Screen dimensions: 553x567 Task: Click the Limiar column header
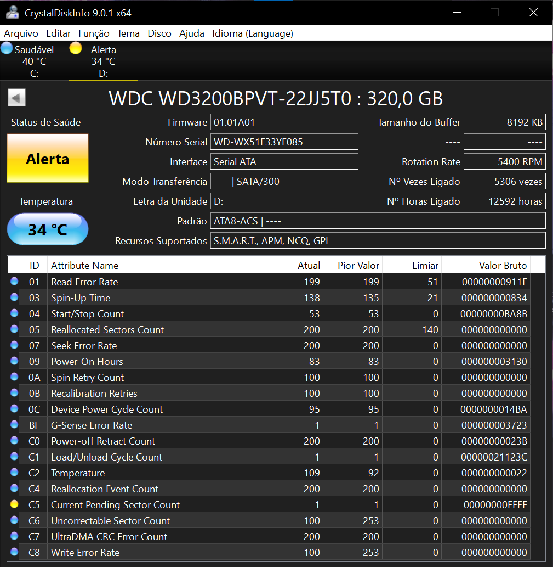tap(412, 266)
